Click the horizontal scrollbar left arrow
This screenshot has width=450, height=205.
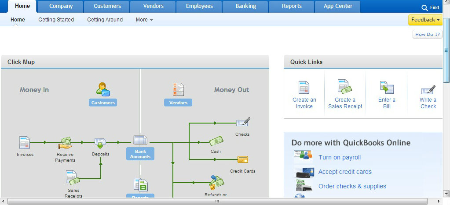(4, 201)
